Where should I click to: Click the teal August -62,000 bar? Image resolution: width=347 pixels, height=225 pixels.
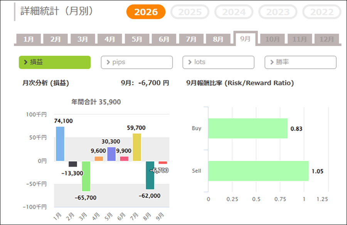coord(150,175)
